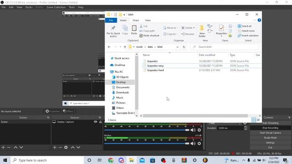Click Start Virtual Camera button

pos(270,133)
